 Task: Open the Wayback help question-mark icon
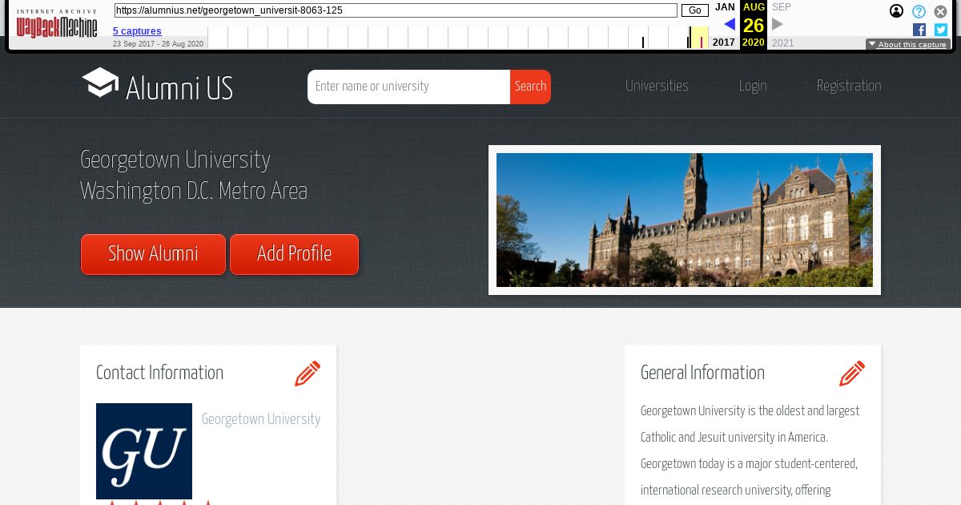tap(919, 11)
